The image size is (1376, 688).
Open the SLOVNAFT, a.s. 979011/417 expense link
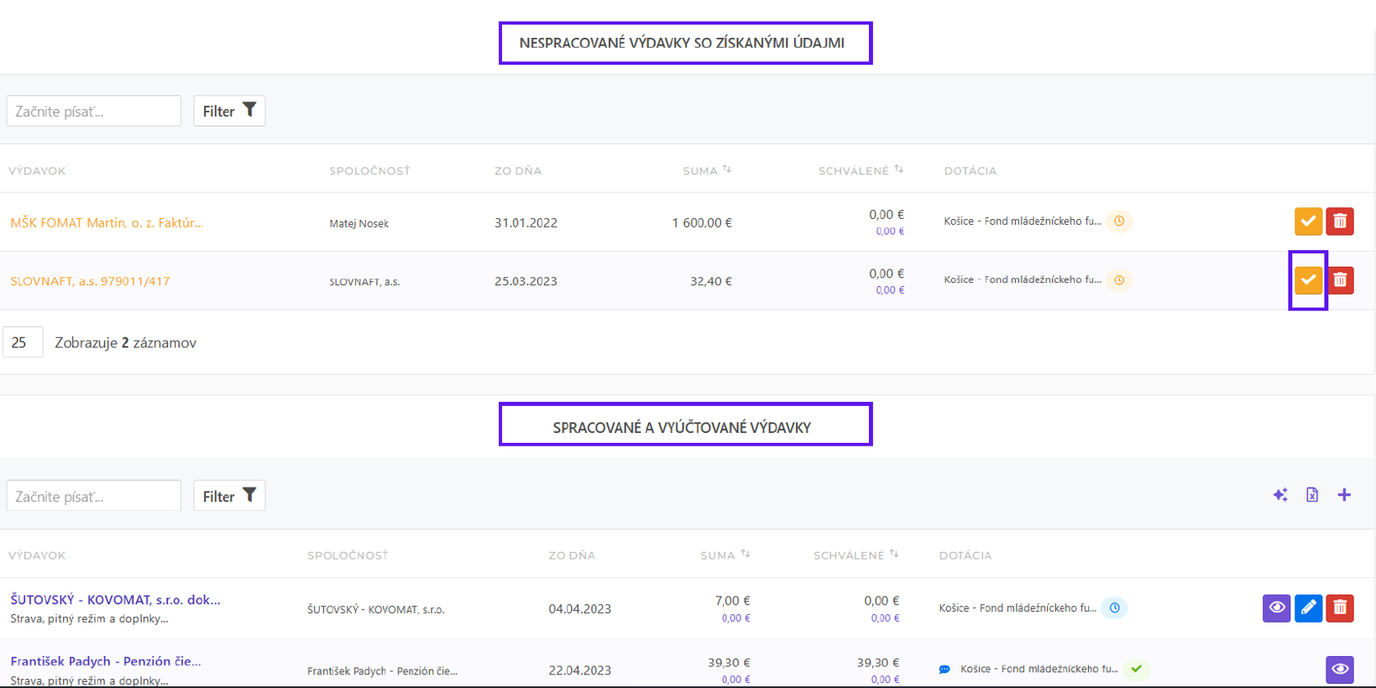[x=90, y=281]
